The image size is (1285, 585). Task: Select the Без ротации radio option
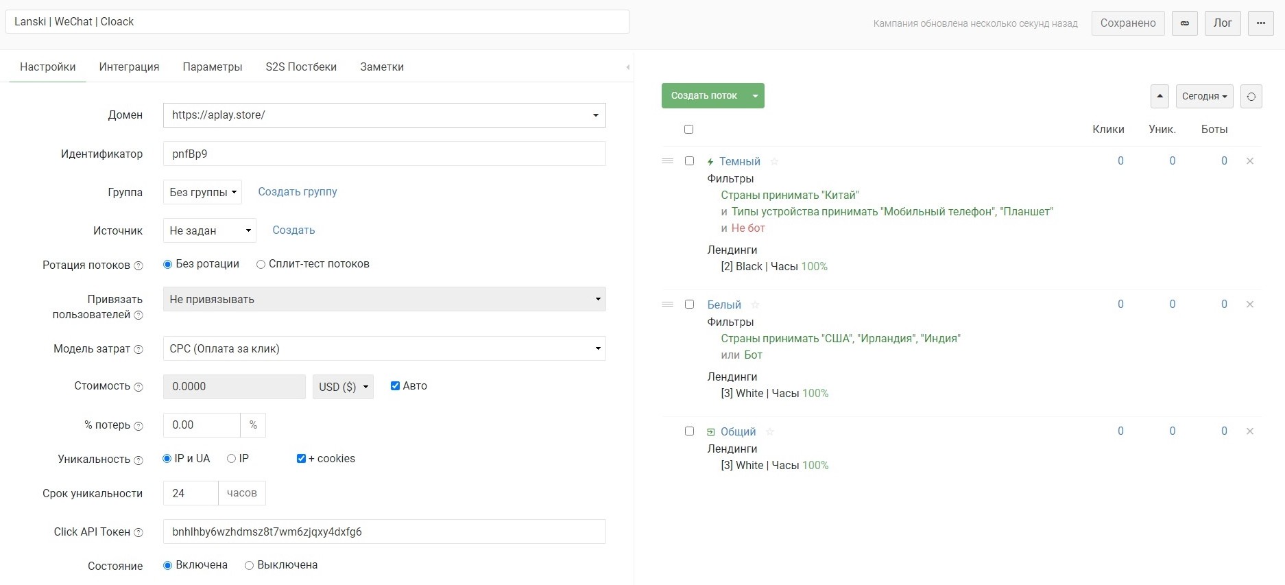167,265
